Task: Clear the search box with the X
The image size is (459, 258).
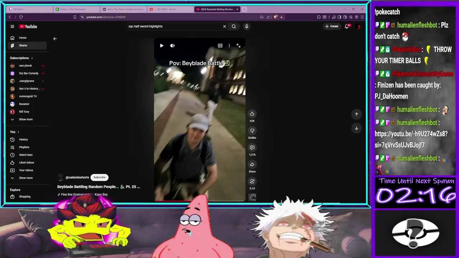Action: pos(224,26)
